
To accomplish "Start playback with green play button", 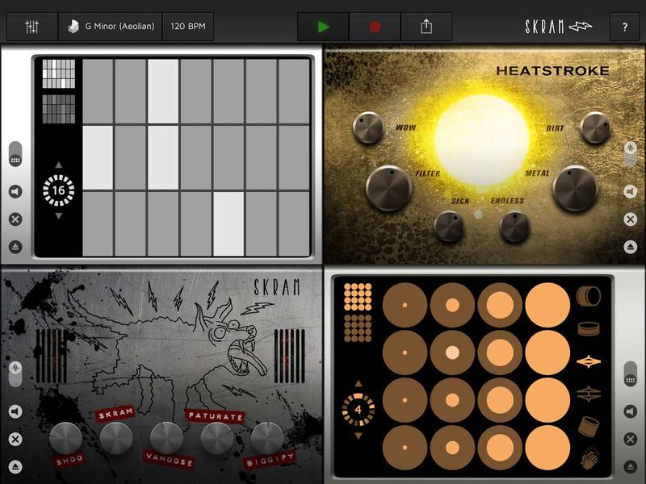I will point(324,27).
